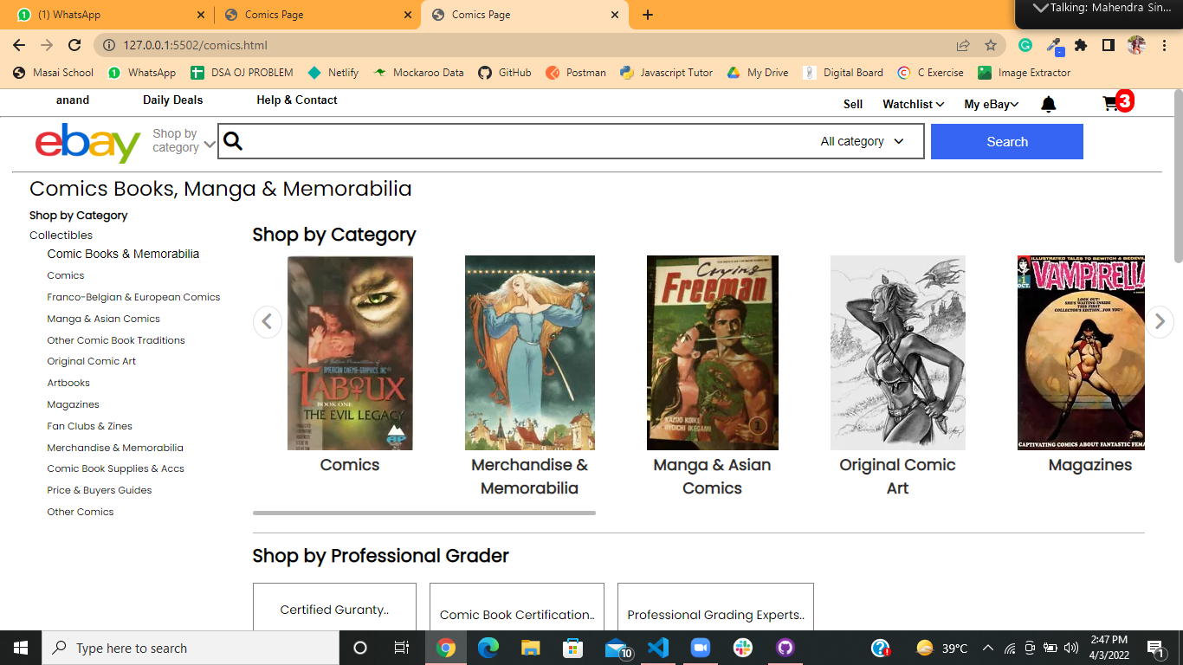Open the Netlify bookmark
The height and width of the screenshot is (665, 1183).
click(333, 73)
